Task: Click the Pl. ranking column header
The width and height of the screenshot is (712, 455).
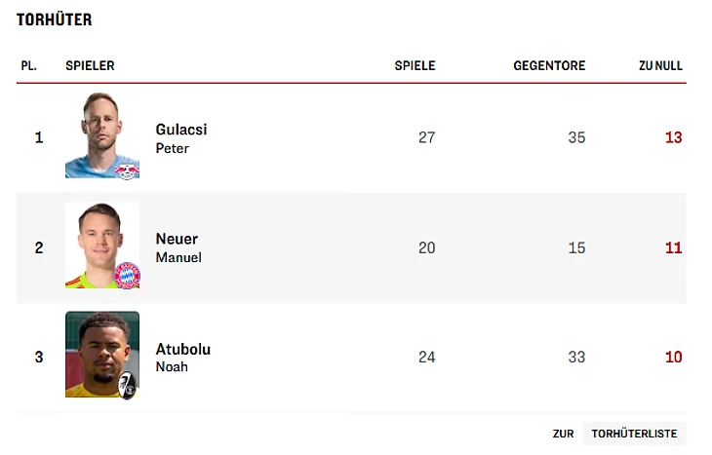Action: tap(29, 66)
